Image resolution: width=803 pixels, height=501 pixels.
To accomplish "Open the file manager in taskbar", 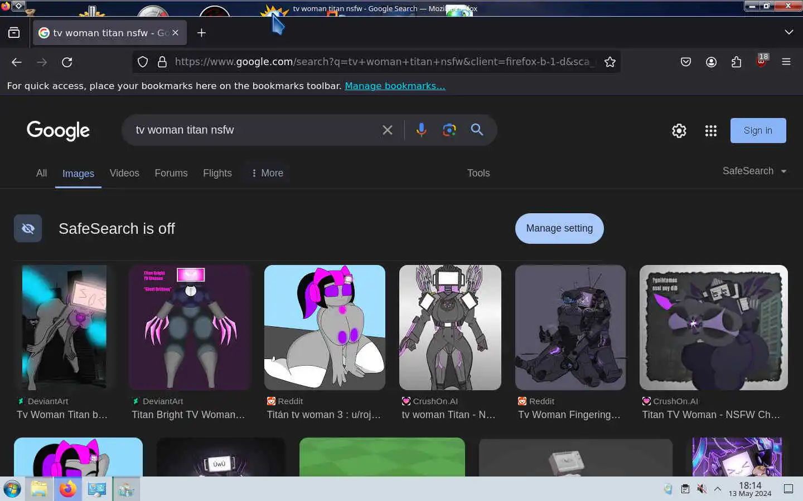I will [x=38, y=489].
